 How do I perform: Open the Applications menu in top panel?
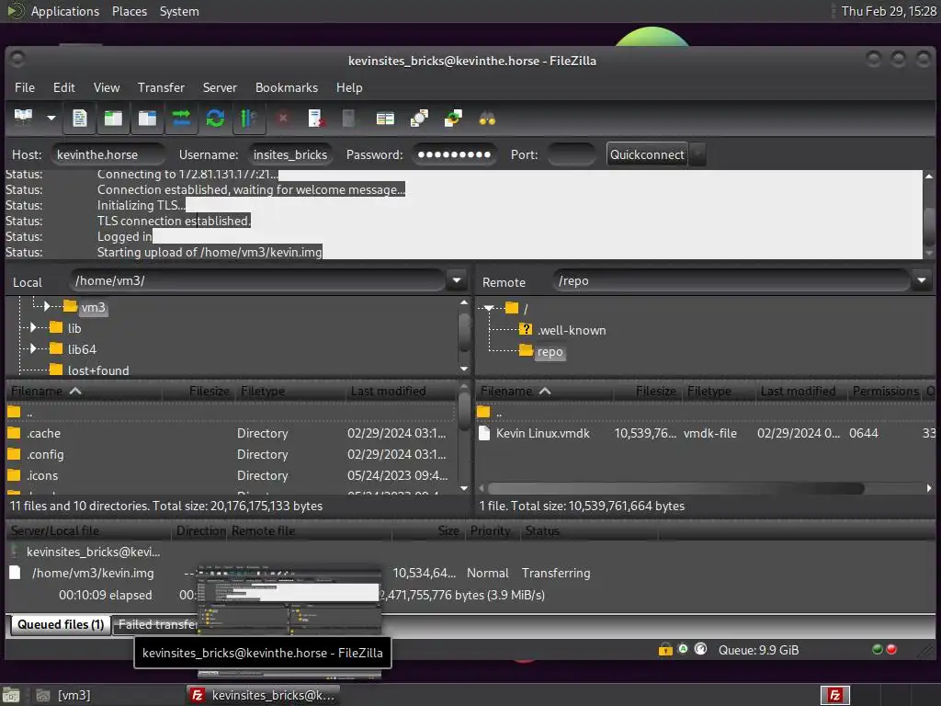coord(65,11)
